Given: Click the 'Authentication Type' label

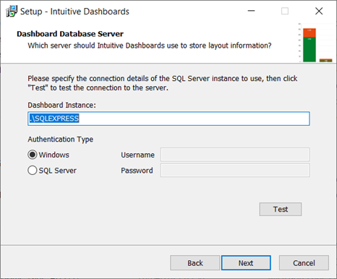Looking at the screenshot, I should (x=60, y=139).
